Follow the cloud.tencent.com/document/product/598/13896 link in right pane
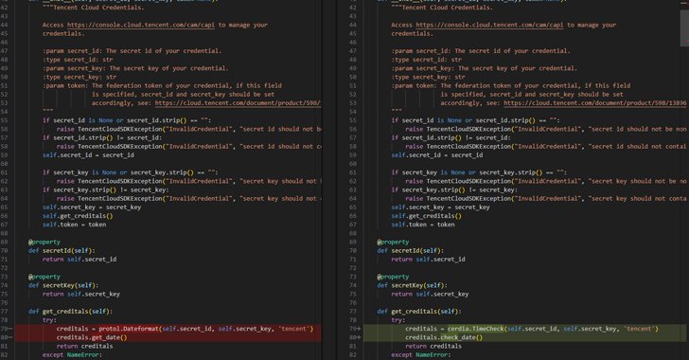 click(595, 103)
